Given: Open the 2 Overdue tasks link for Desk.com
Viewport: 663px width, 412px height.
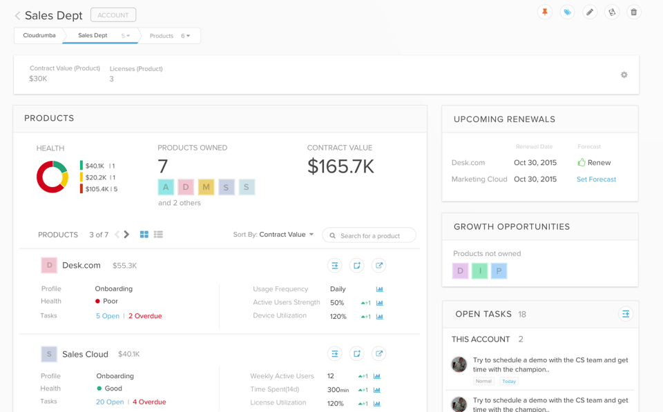Looking at the screenshot, I should [145, 316].
